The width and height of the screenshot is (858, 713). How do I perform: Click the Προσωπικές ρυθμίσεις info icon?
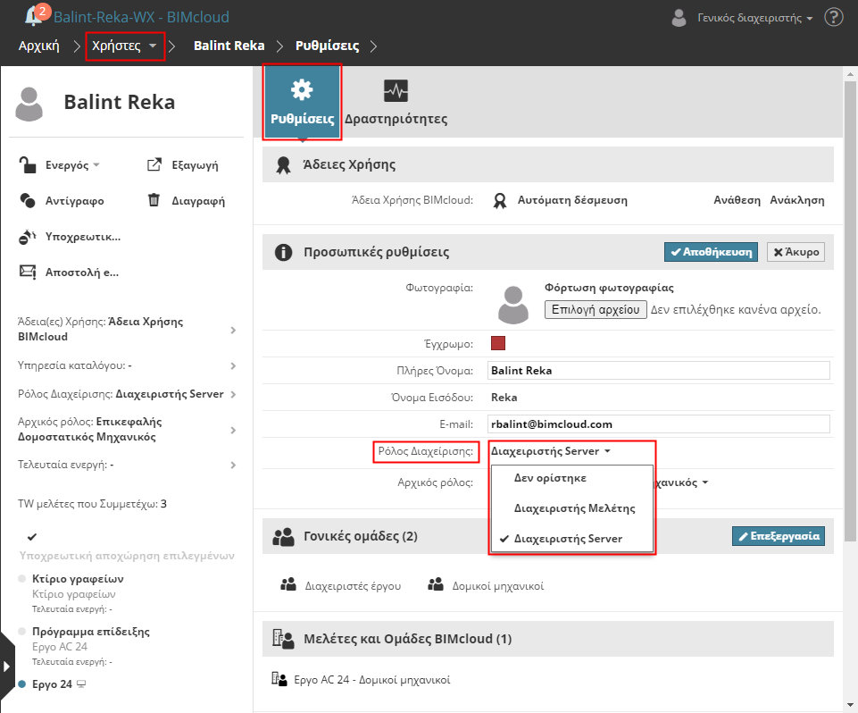pos(283,253)
